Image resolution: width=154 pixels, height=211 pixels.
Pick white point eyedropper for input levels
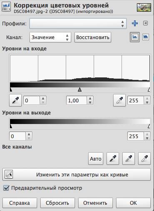(x=119, y=100)
